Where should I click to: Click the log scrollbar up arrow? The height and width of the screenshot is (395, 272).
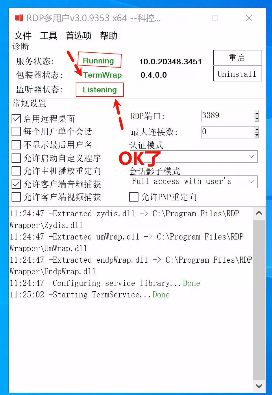pyautogui.click(x=259, y=213)
